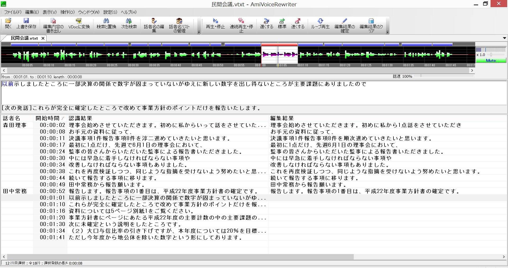Close the 民間会議.vtxt tab
Screen dimensions: 508x268
click(x=43, y=38)
